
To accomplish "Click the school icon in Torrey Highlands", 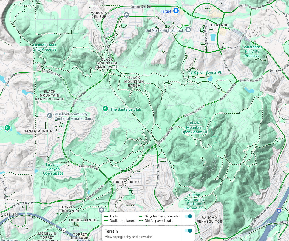I will click(x=101, y=210).
